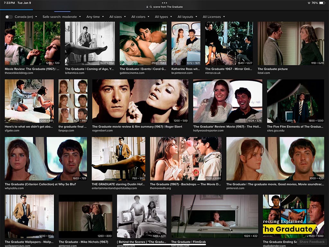Open the pinterest.com bus scene thumbnail
The image size is (329, 247).
coord(275,159)
